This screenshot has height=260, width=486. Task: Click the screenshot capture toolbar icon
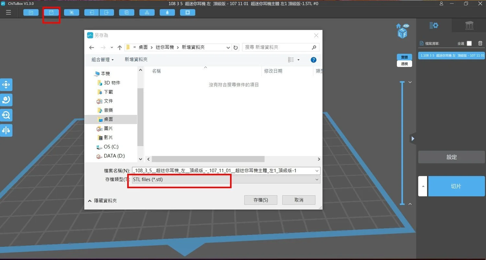[x=72, y=12]
